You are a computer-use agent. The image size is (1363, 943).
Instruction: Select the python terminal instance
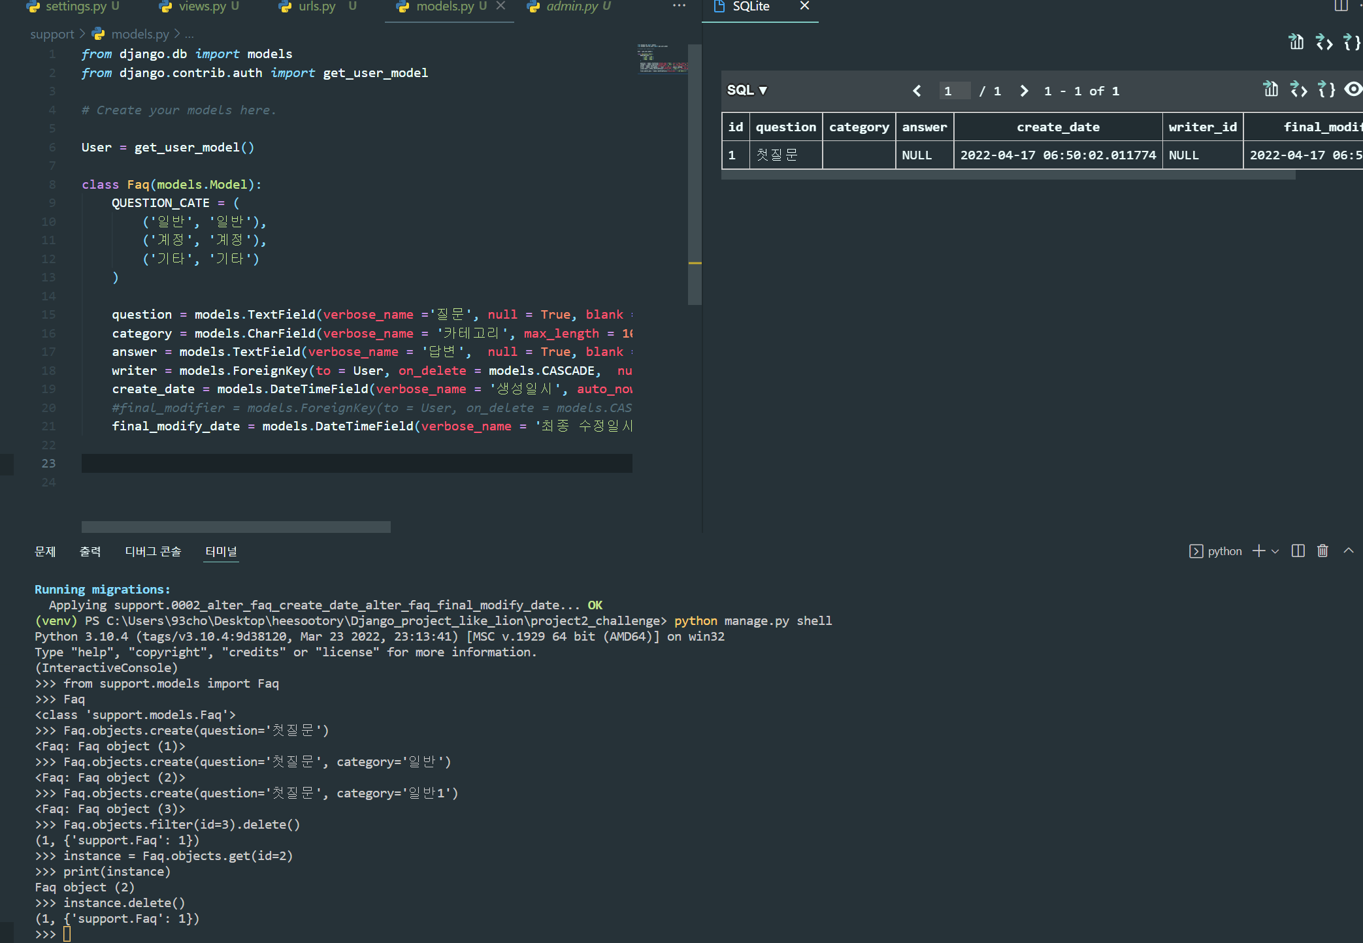click(1215, 551)
